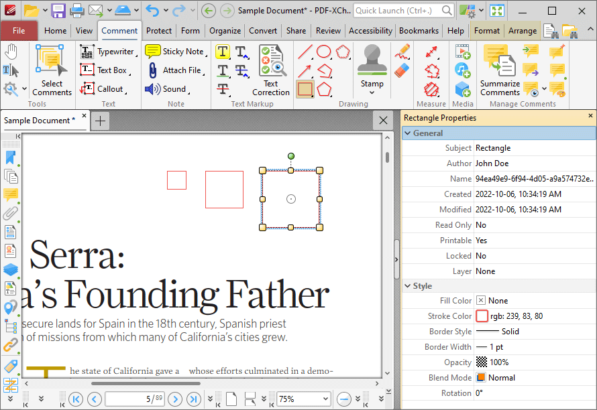Choose the Typewriter tool
Image resolution: width=597 pixels, height=410 pixels.
[108, 52]
